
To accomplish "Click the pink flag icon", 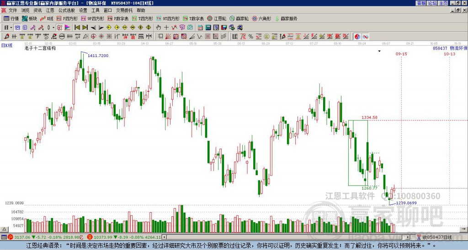I will coord(68,27).
